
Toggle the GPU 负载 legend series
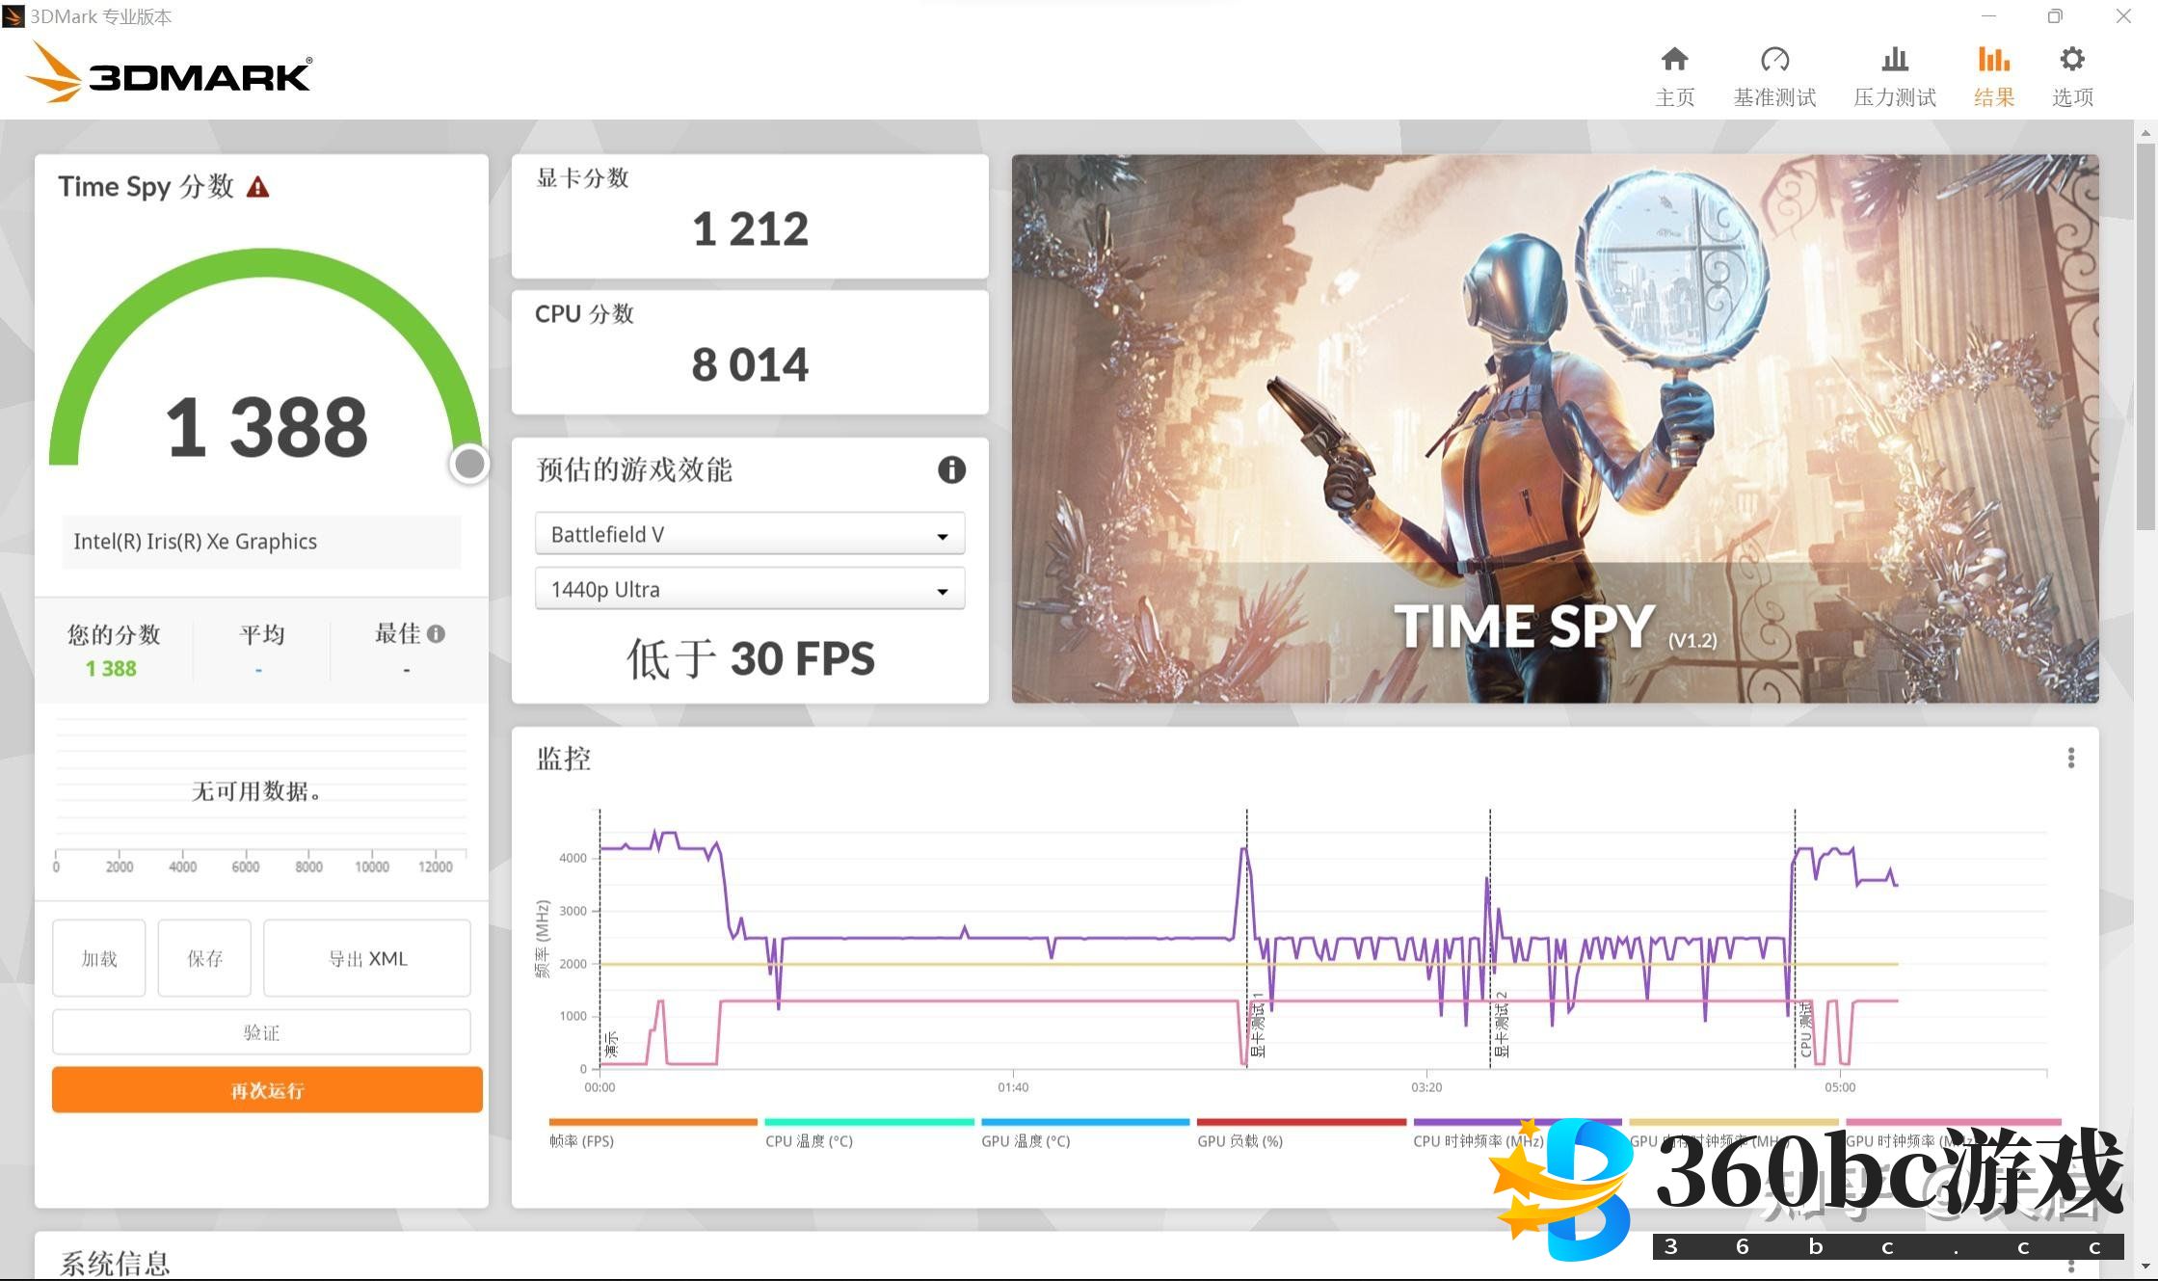(1239, 1140)
